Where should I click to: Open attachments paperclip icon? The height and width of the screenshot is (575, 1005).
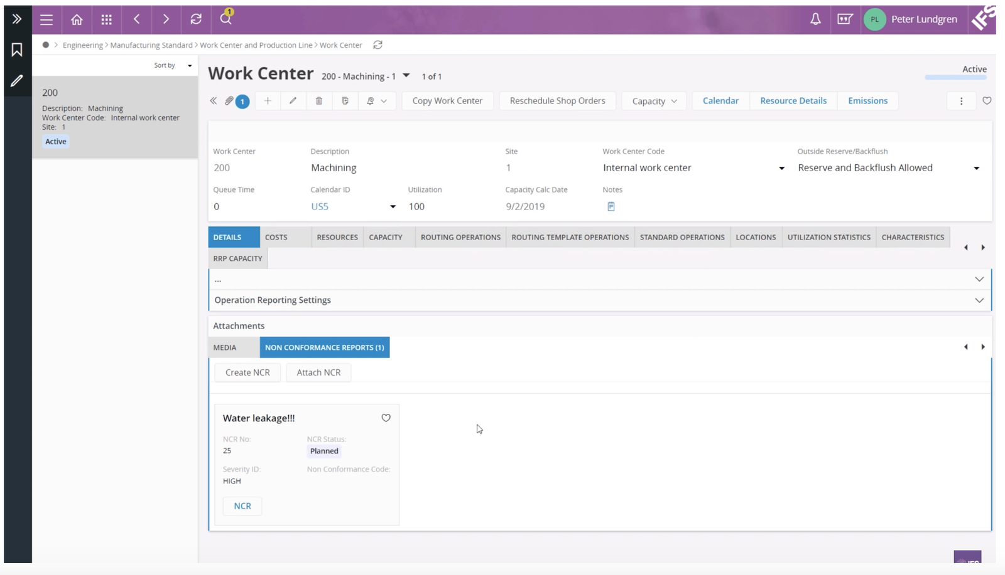coord(229,101)
